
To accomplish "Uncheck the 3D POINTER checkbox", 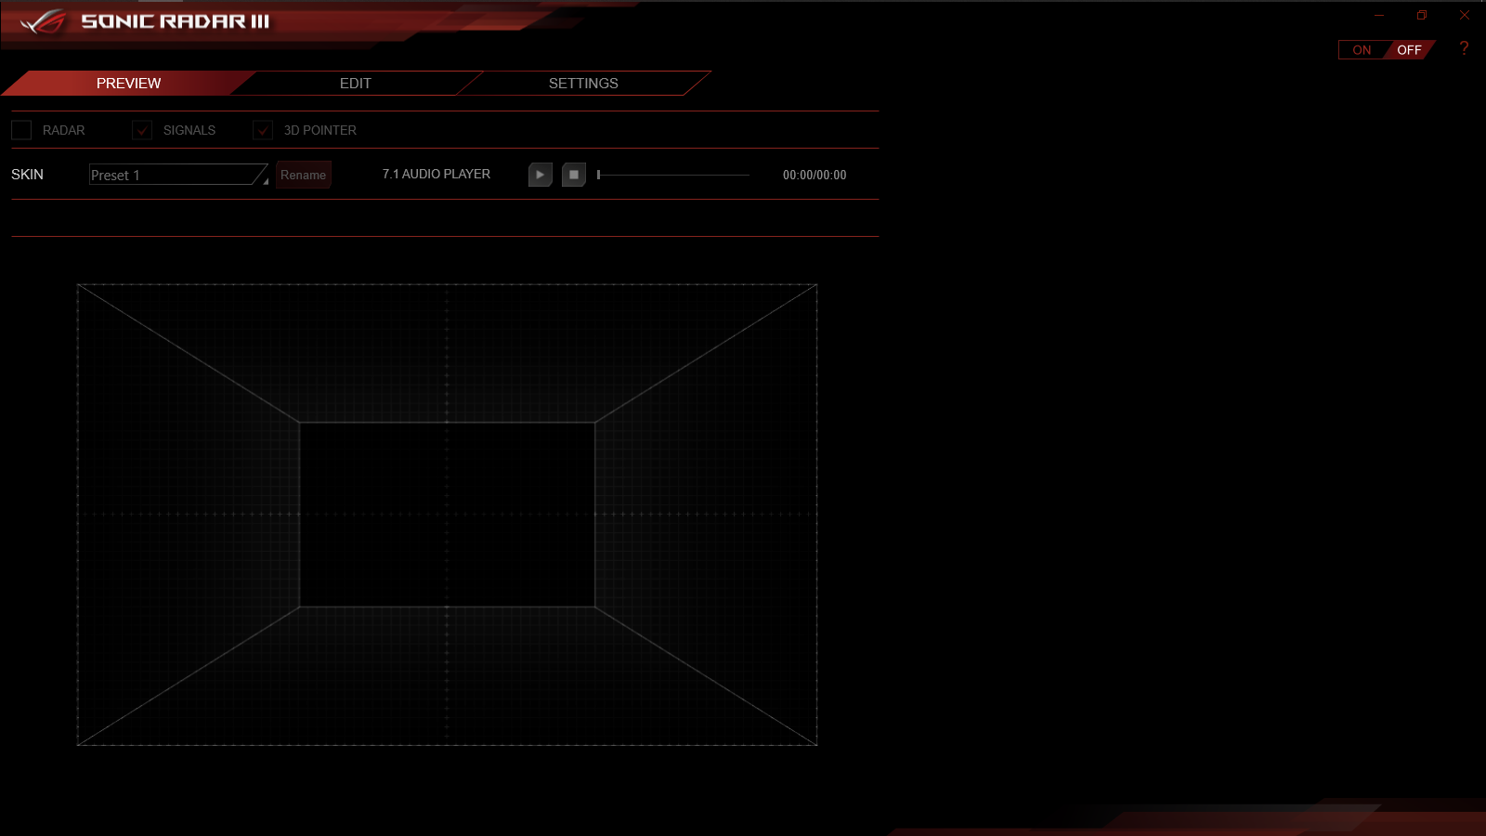I will pos(263,130).
